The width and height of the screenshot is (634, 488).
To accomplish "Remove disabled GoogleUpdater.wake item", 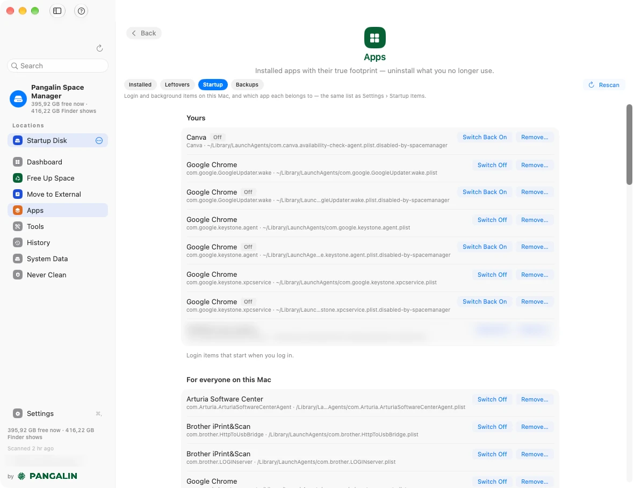I will tap(535, 192).
